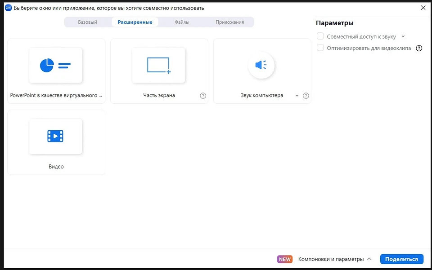Image resolution: width=432 pixels, height=270 pixels.
Task: Open help icon next to Часть экрана
Action: point(203,96)
